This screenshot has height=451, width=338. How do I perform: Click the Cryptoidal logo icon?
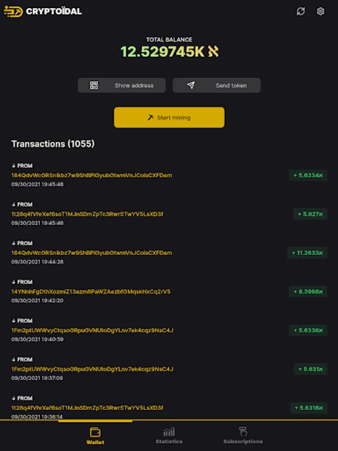pyautogui.click(x=13, y=11)
